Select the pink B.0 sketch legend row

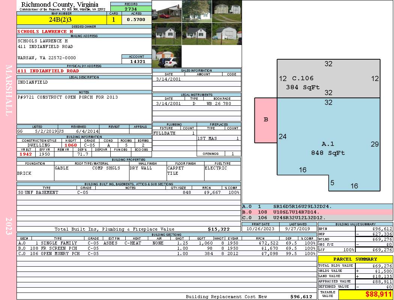click(317, 212)
